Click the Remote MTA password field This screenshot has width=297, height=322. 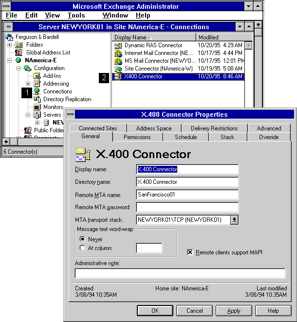(187, 207)
